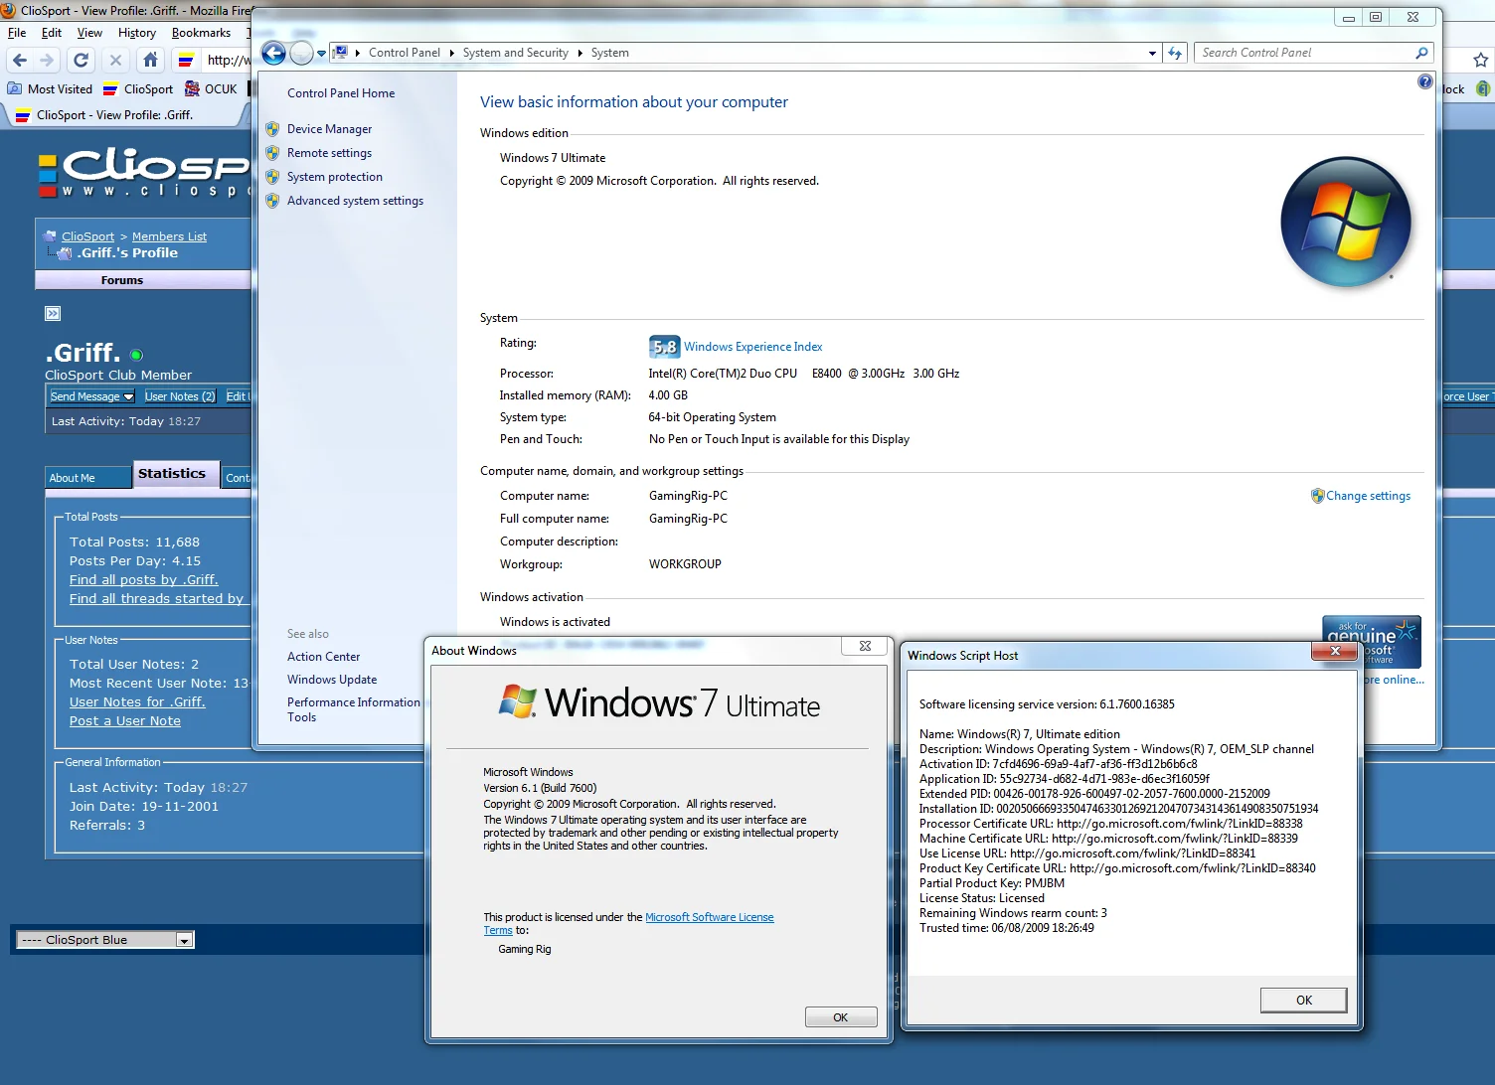Click Post a User Note link
Viewport: 1495px width, 1085px height.
click(125, 721)
